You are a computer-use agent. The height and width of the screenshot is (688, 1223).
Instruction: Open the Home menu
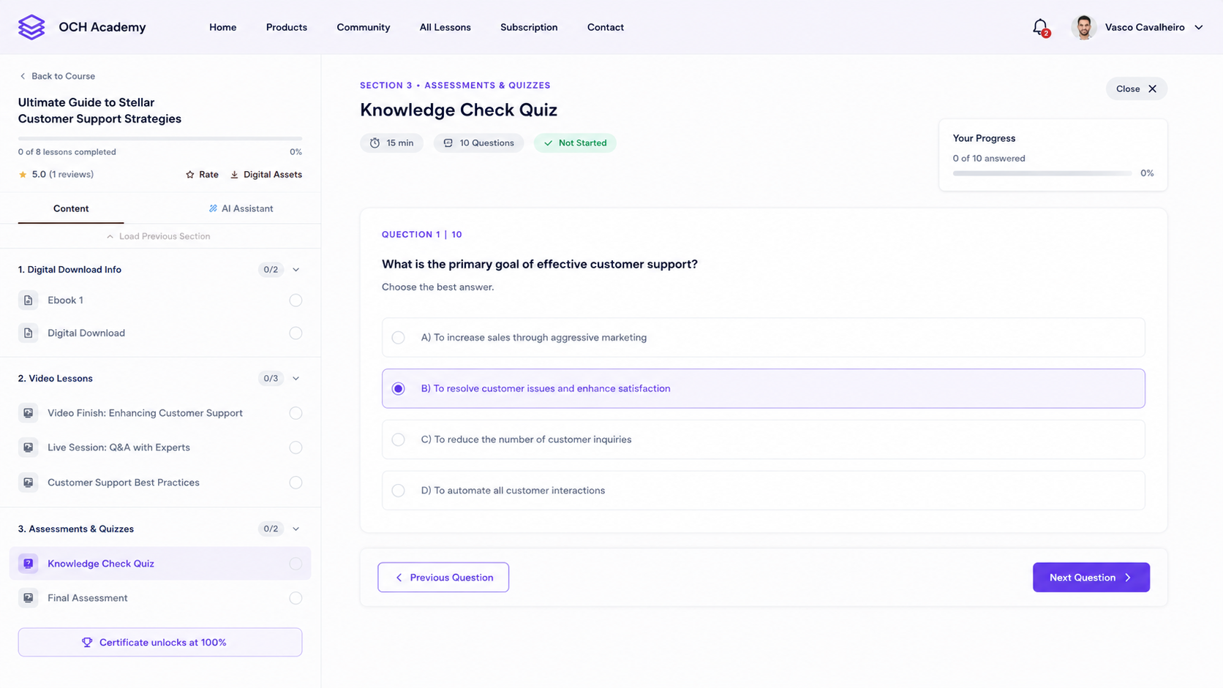point(223,28)
